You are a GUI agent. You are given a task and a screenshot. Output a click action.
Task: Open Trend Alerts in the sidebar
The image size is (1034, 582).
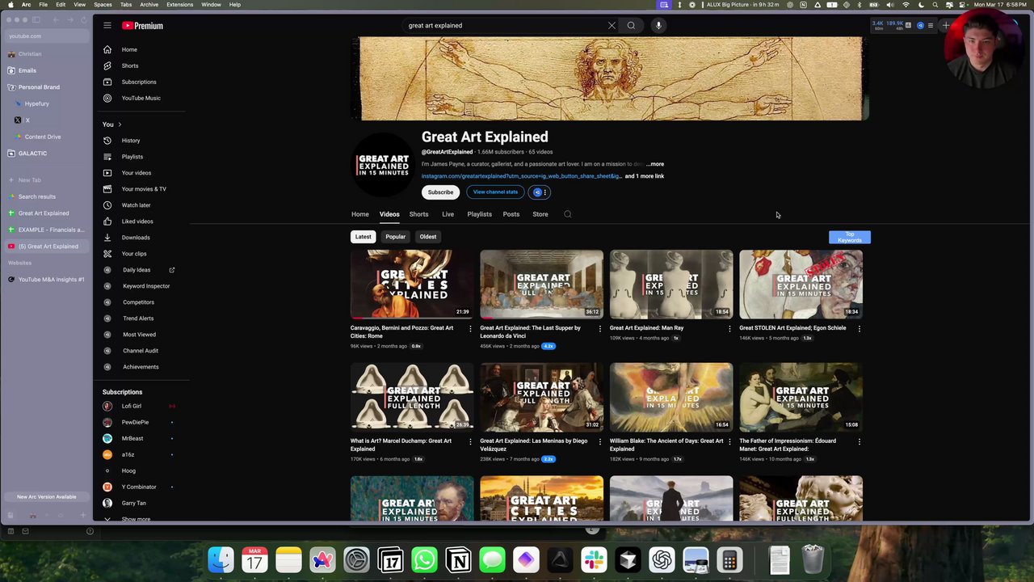pos(138,318)
